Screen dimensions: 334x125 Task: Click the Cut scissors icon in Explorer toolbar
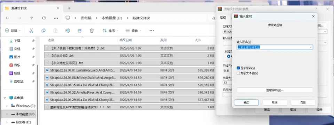(31, 31)
